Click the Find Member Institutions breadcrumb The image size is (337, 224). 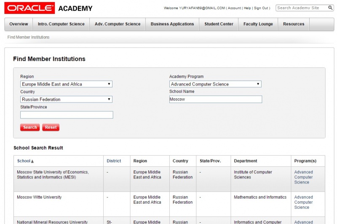click(28, 37)
